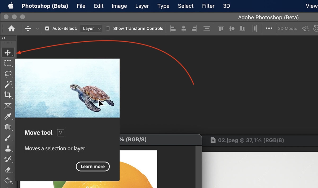Image resolution: width=318 pixels, height=188 pixels.
Task: Align left edges of layers
Action: click(x=173, y=28)
